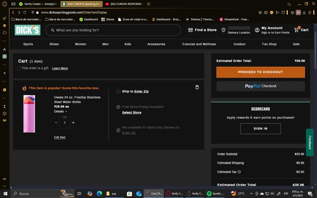317x198 pixels.
Task: Open the Sports menu
Action: (28, 44)
